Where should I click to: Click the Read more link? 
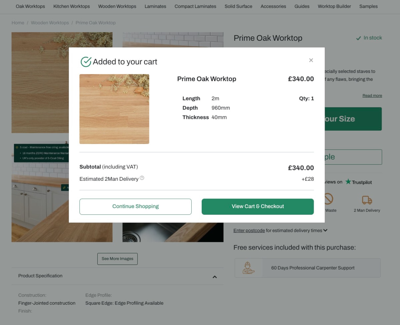[372, 96]
